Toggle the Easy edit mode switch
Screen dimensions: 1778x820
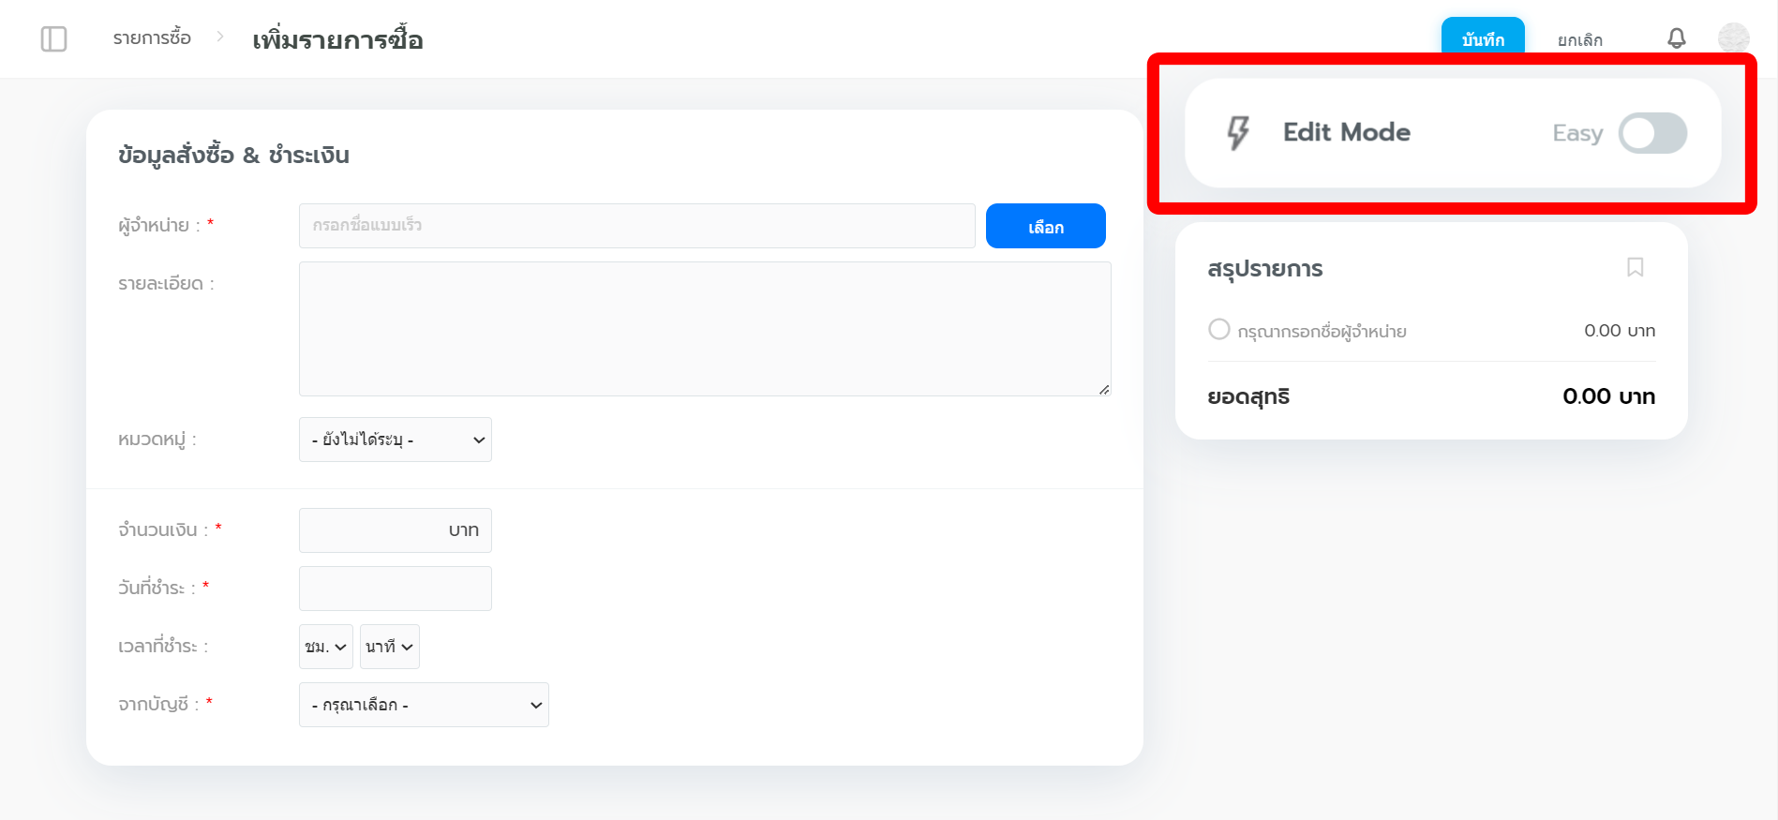[1652, 133]
